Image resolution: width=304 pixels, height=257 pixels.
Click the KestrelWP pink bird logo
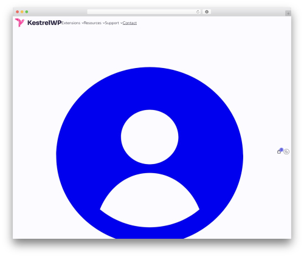19,22
